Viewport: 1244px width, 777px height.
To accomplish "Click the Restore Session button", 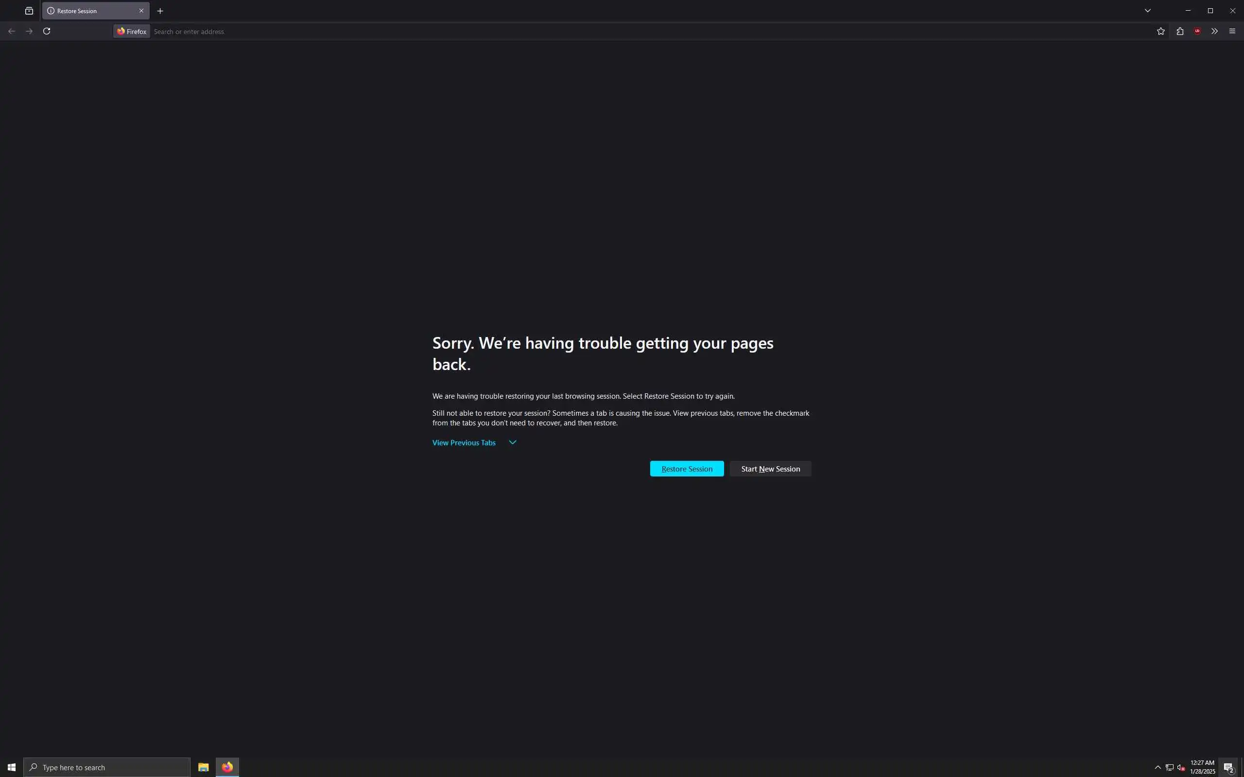I will [x=687, y=469].
